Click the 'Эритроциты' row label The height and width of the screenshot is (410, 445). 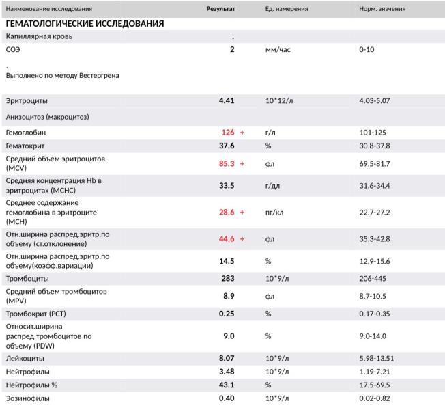point(27,101)
